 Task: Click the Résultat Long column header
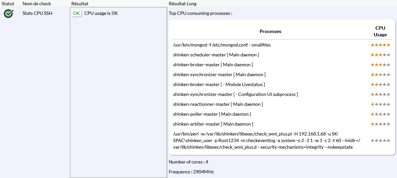[183, 4]
